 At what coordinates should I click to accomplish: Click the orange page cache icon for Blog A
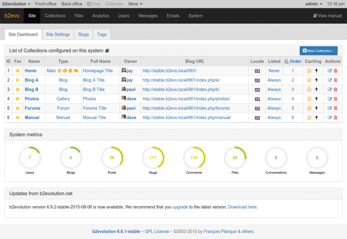tap(309, 80)
